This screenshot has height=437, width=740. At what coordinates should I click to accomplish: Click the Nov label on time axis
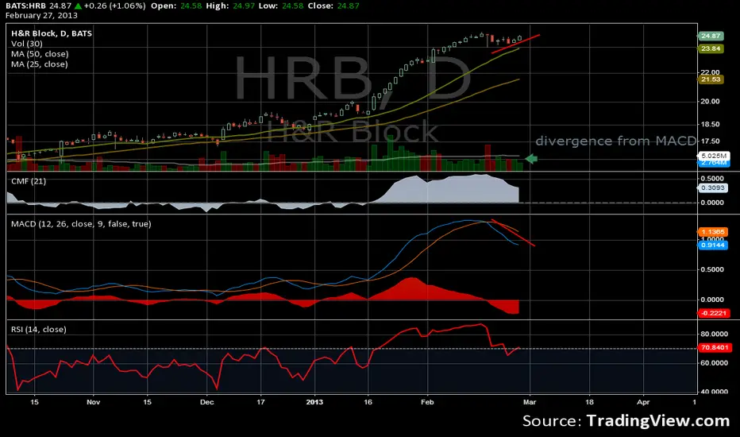point(94,402)
